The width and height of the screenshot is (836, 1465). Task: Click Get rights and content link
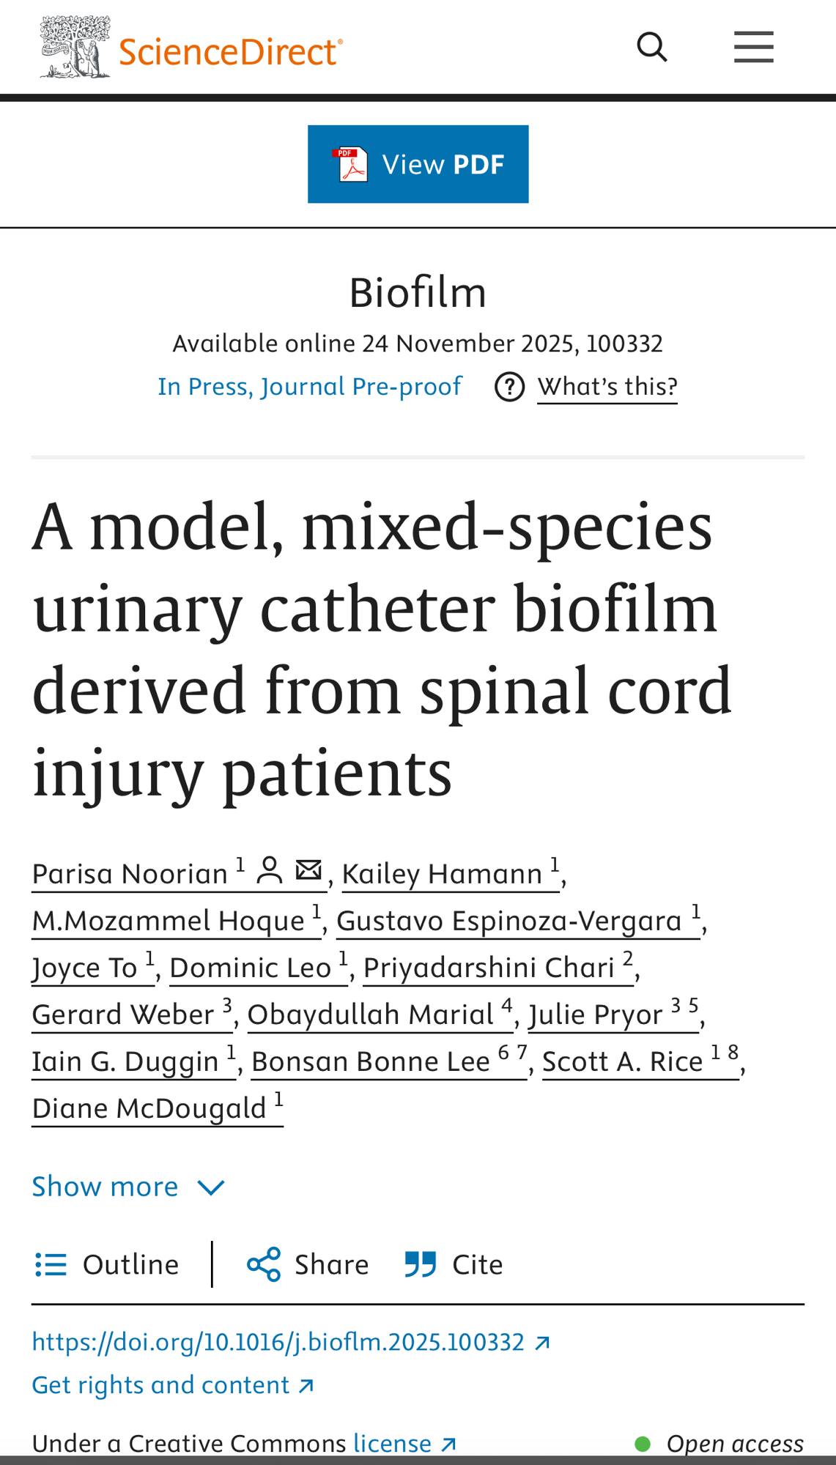click(161, 1385)
